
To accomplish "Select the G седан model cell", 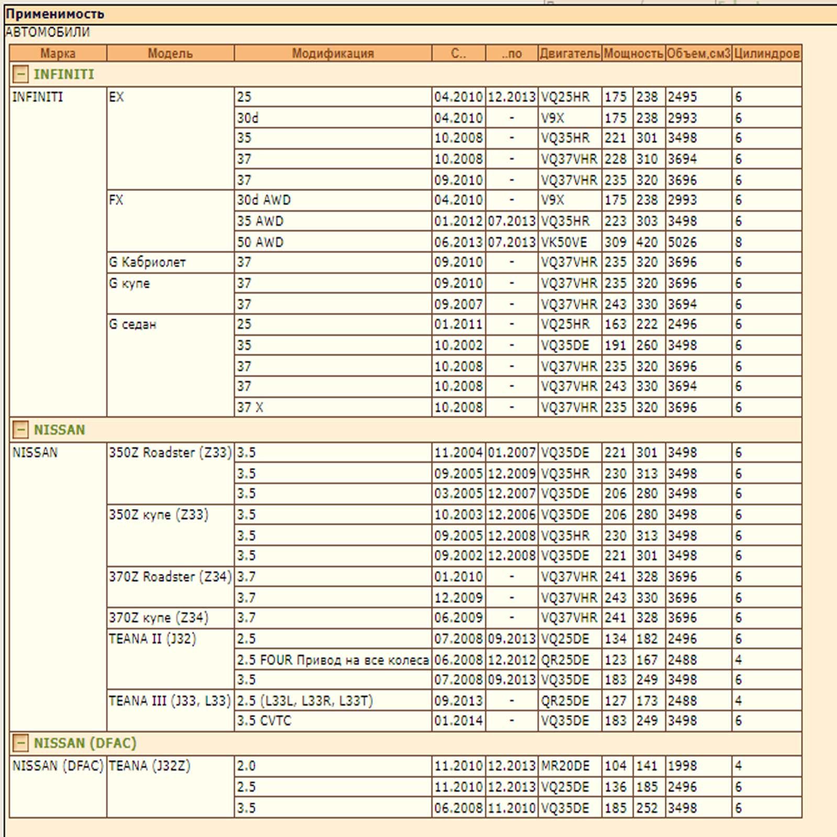I will coord(171,366).
